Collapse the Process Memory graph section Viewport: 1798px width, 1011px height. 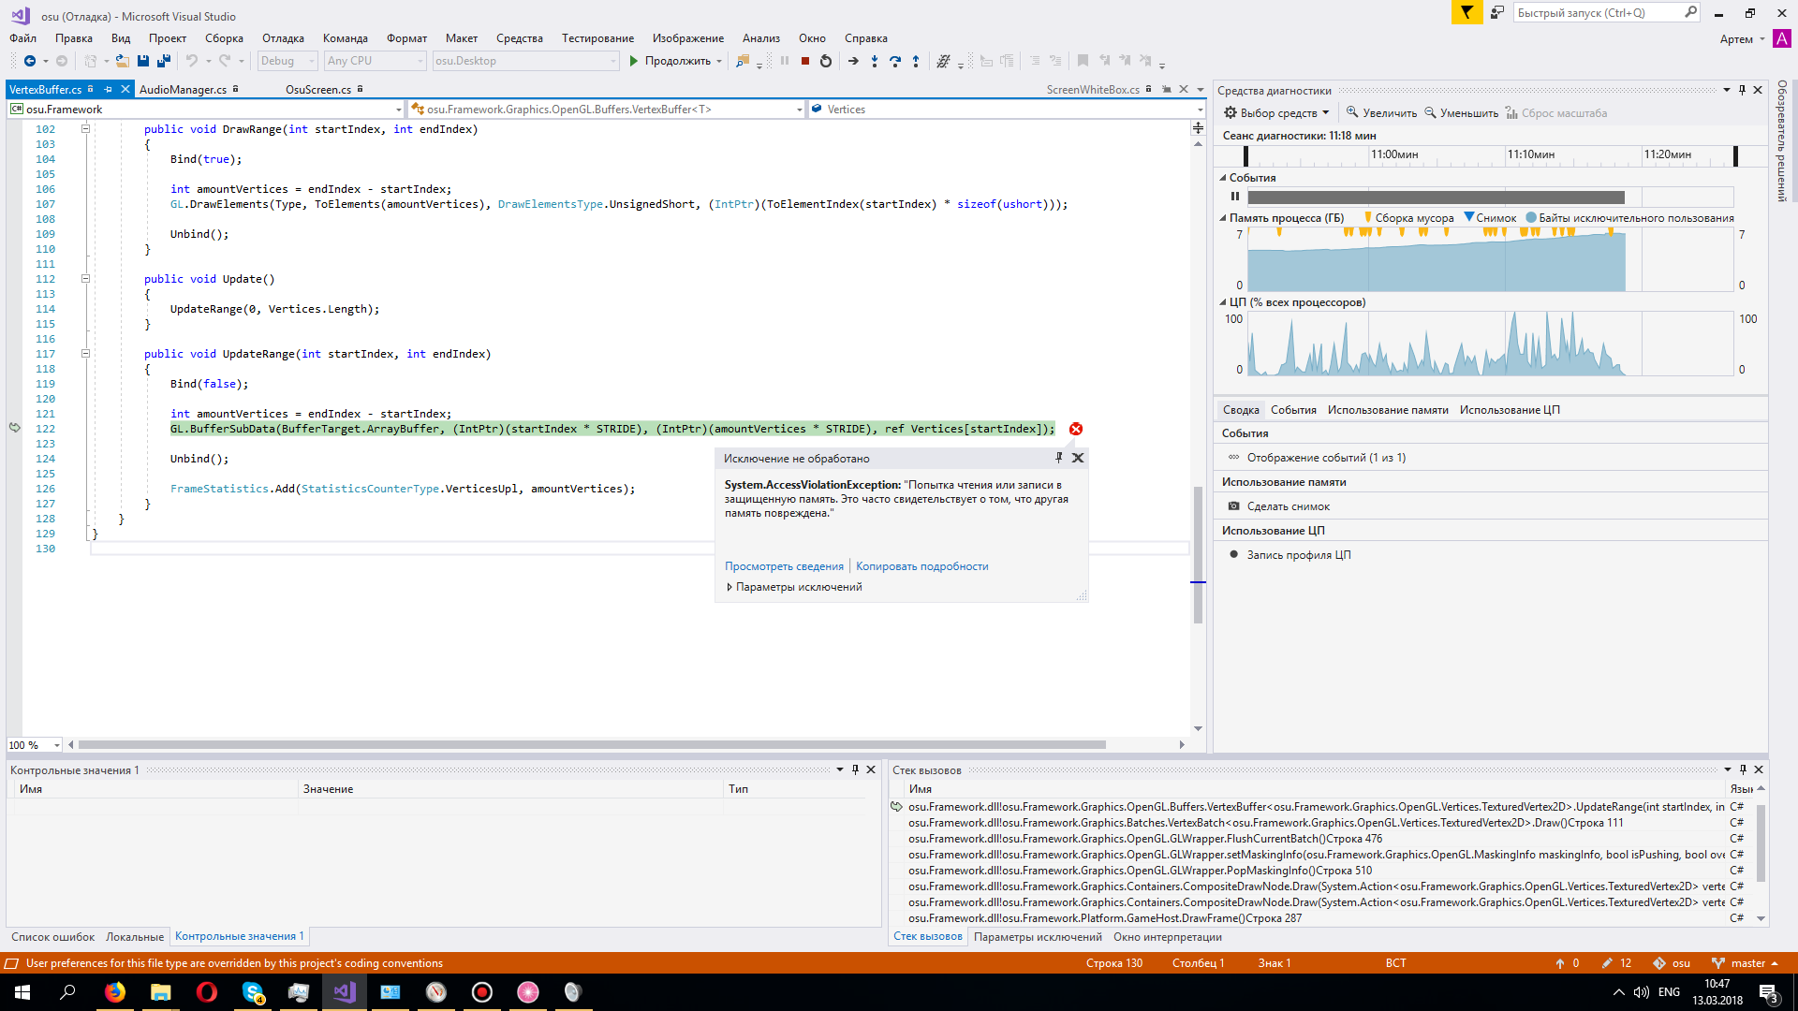(1223, 218)
